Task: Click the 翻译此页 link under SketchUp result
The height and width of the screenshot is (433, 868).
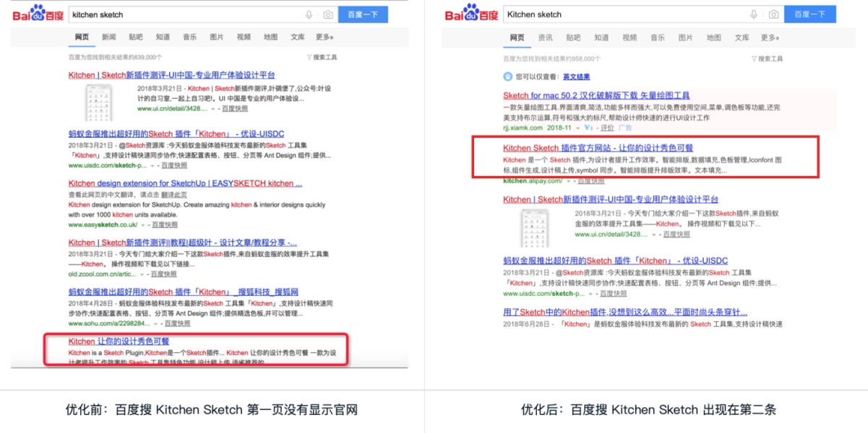Action: click(x=173, y=195)
